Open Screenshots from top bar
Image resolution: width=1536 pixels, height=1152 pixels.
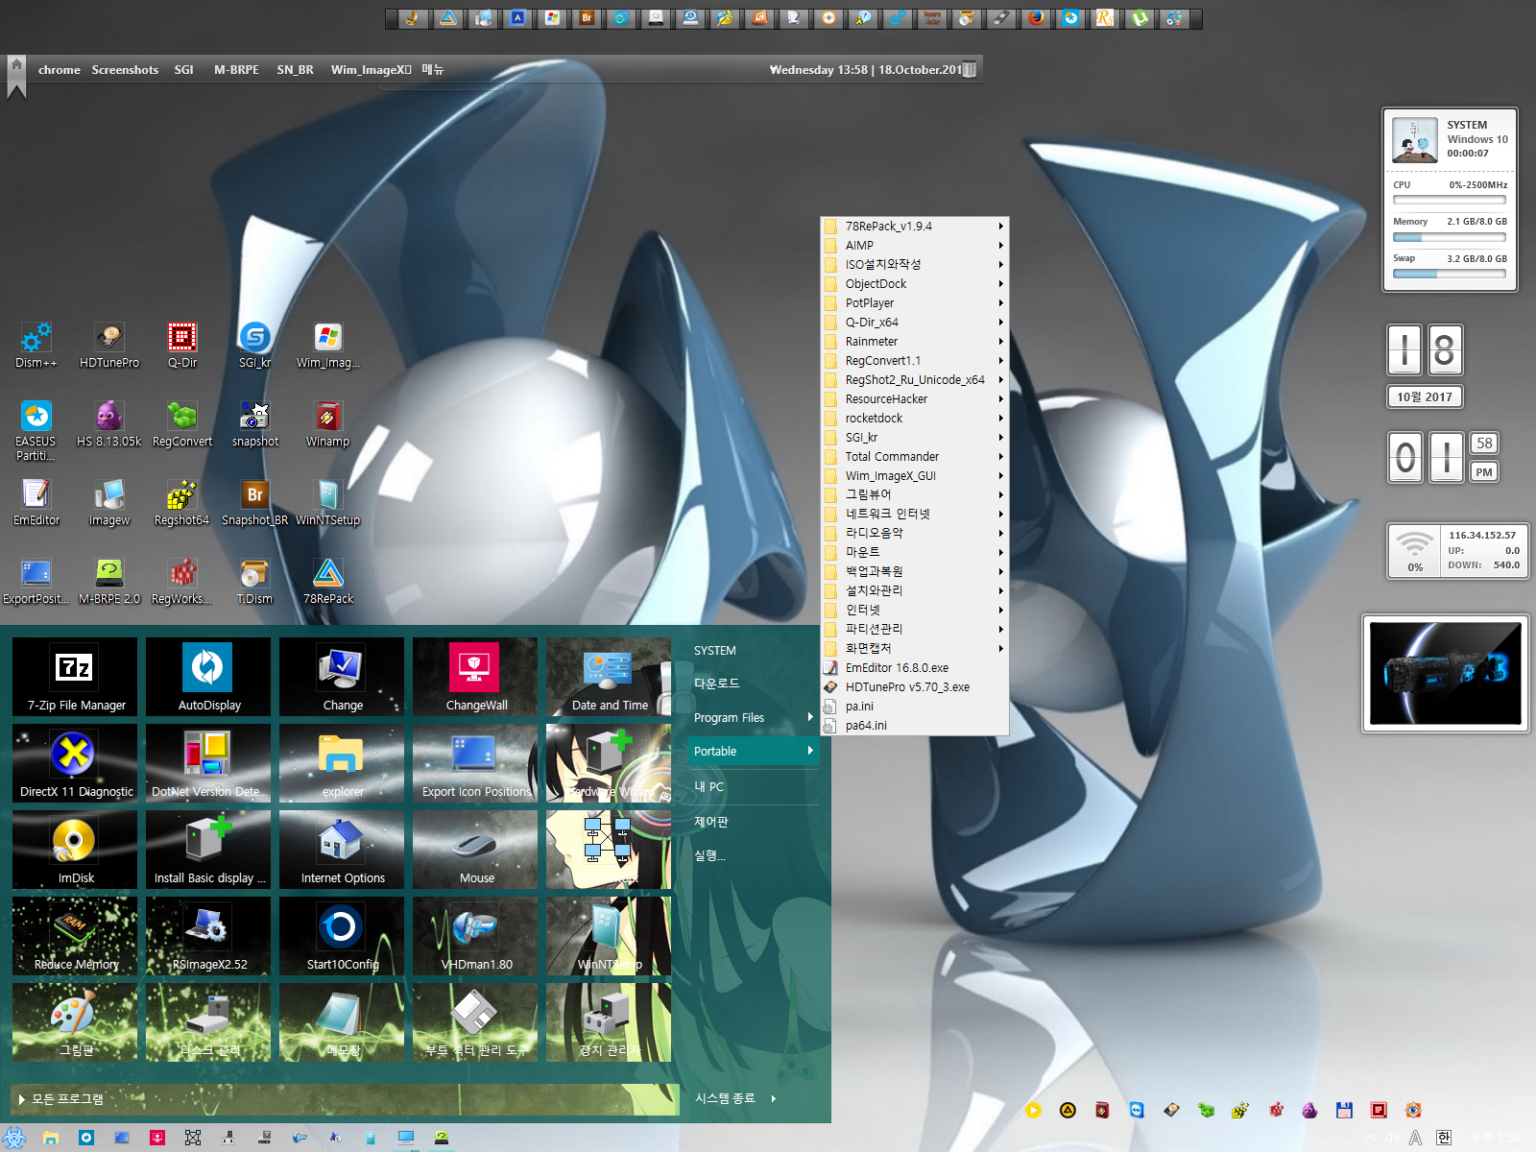pos(125,70)
